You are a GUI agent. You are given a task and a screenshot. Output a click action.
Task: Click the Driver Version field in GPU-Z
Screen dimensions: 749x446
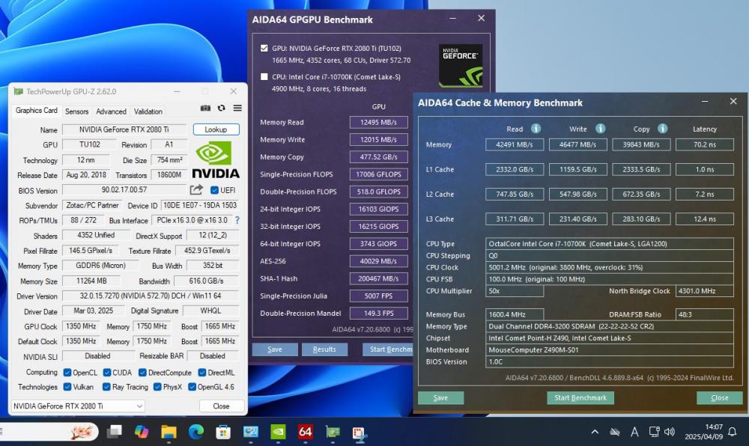[x=150, y=296]
